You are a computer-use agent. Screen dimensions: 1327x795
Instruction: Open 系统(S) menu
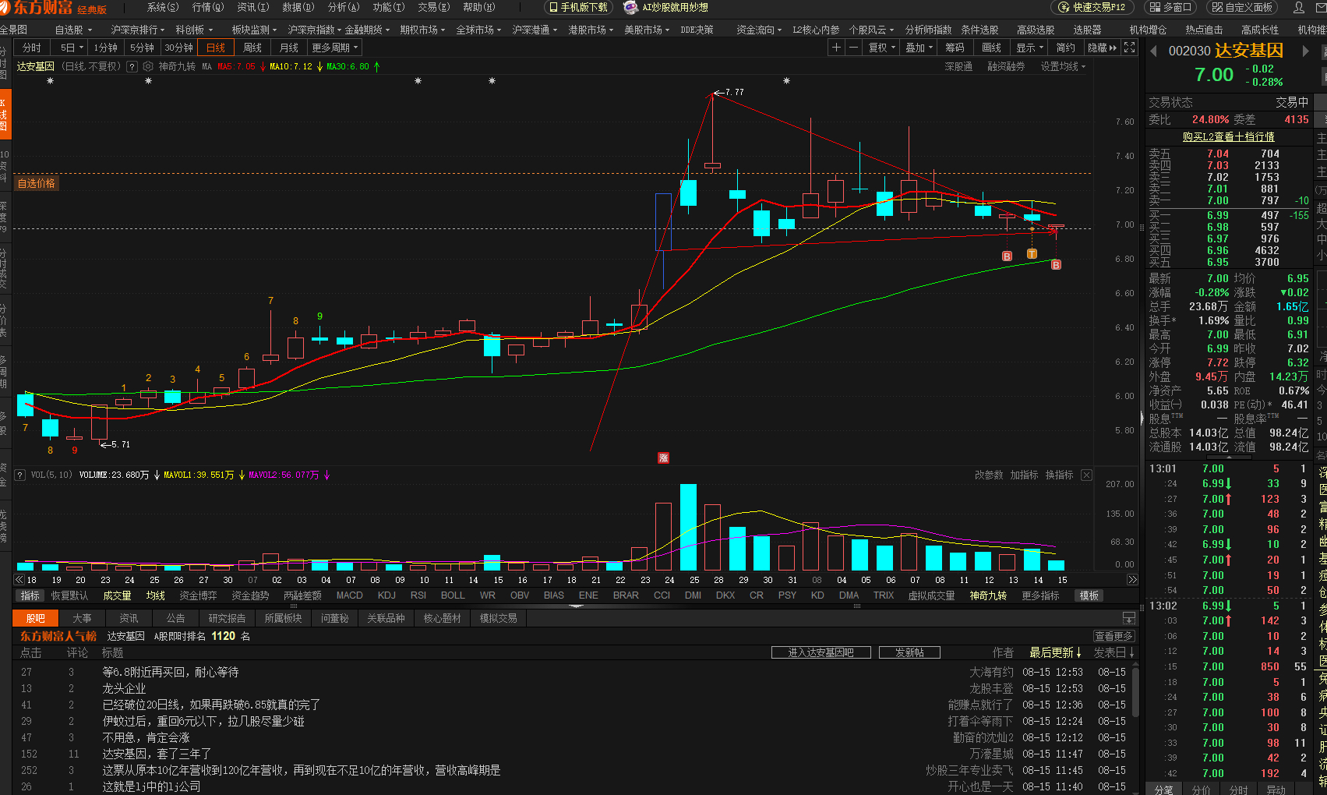[x=163, y=7]
